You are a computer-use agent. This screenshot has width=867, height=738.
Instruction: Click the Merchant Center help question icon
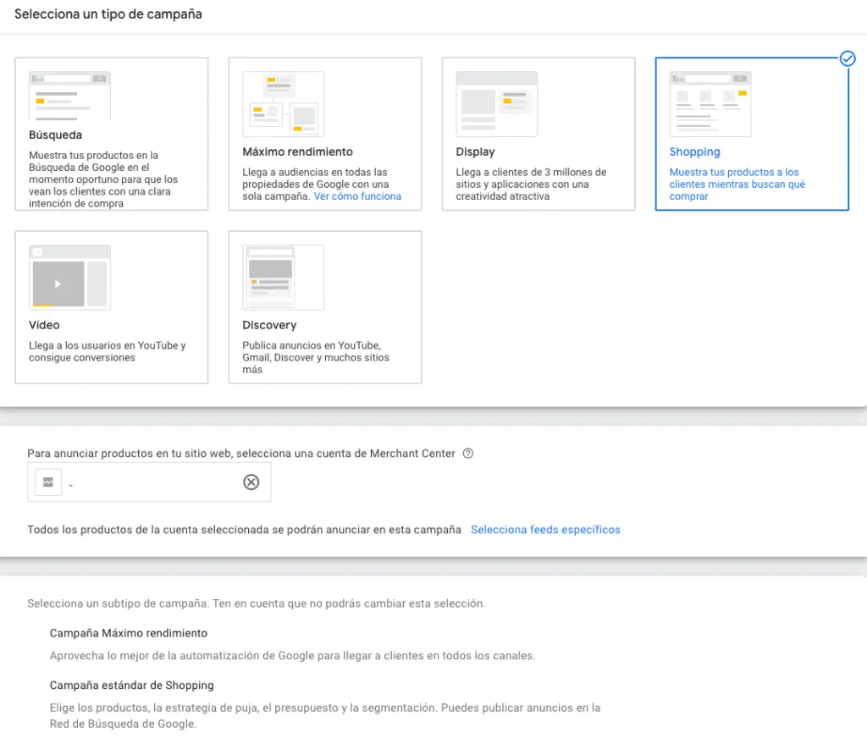tap(468, 454)
